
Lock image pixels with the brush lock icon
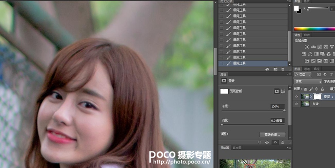(311, 89)
